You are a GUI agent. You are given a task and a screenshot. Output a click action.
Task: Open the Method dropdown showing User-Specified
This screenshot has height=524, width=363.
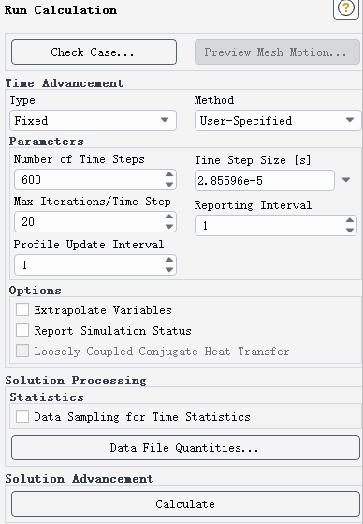pyautogui.click(x=278, y=120)
